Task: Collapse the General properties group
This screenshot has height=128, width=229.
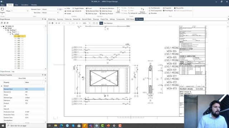Action: [1, 86]
